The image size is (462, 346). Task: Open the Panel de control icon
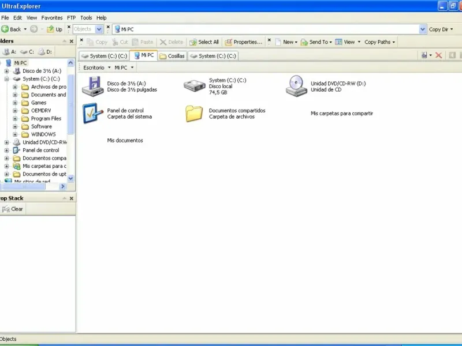pos(92,113)
